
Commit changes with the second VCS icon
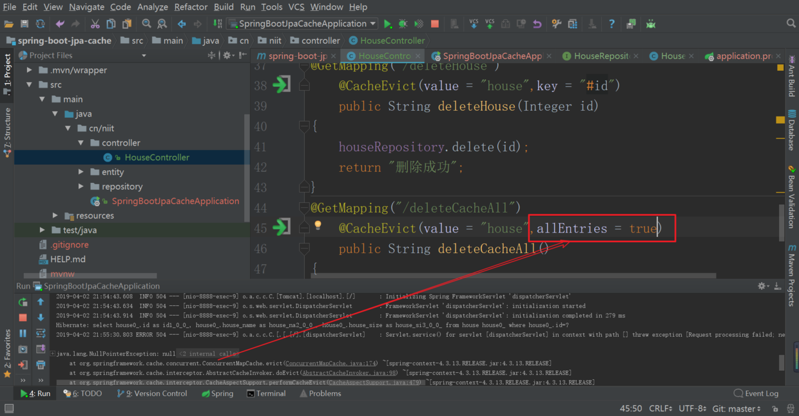[490, 24]
